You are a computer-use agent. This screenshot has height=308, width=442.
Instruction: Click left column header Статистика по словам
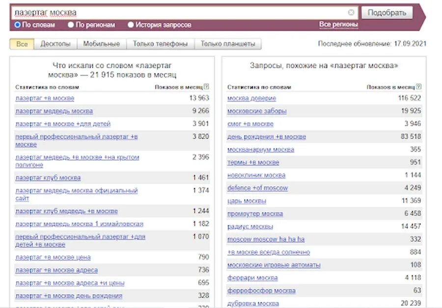click(x=47, y=87)
